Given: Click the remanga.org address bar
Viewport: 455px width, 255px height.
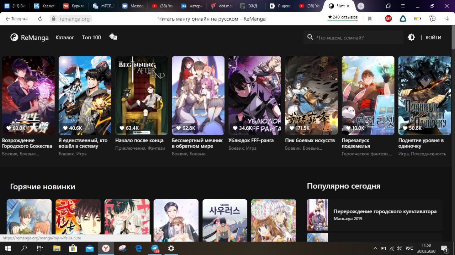Looking at the screenshot, I should (74, 19).
